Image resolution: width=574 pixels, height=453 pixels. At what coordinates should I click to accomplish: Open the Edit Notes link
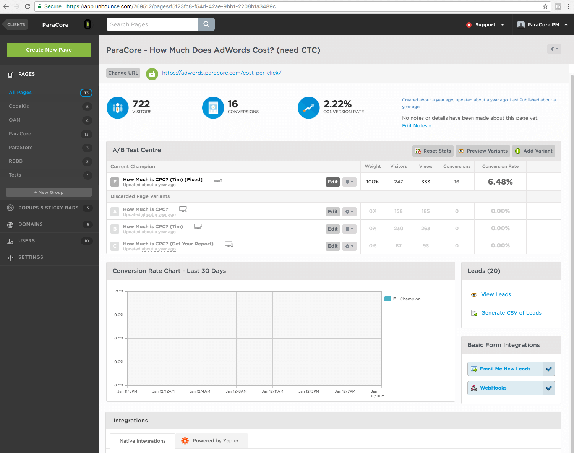[x=417, y=126]
